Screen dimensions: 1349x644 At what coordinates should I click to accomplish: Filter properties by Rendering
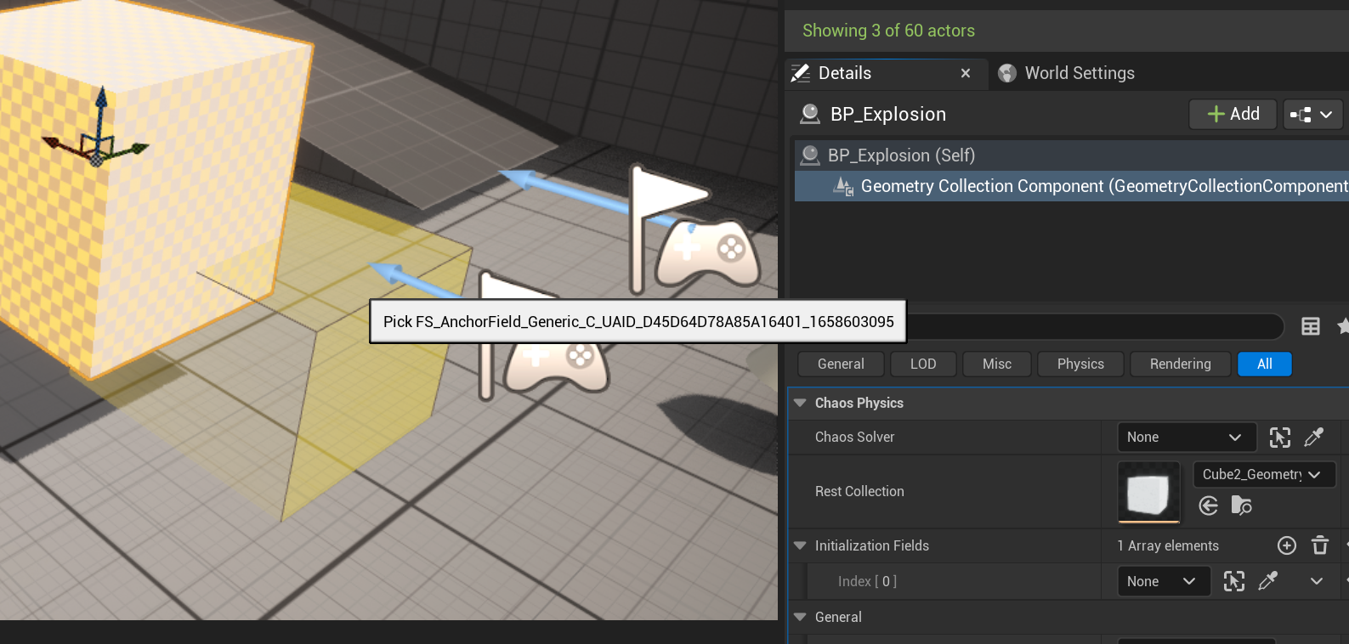pyautogui.click(x=1181, y=364)
